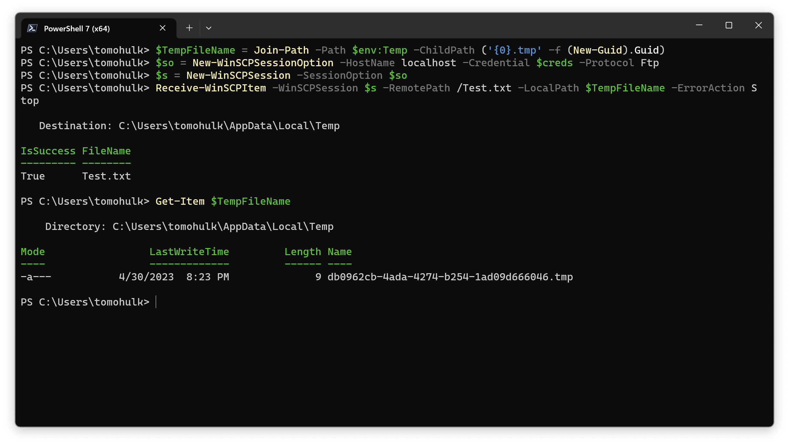Select the LastWriteTime column header

pyautogui.click(x=189, y=252)
